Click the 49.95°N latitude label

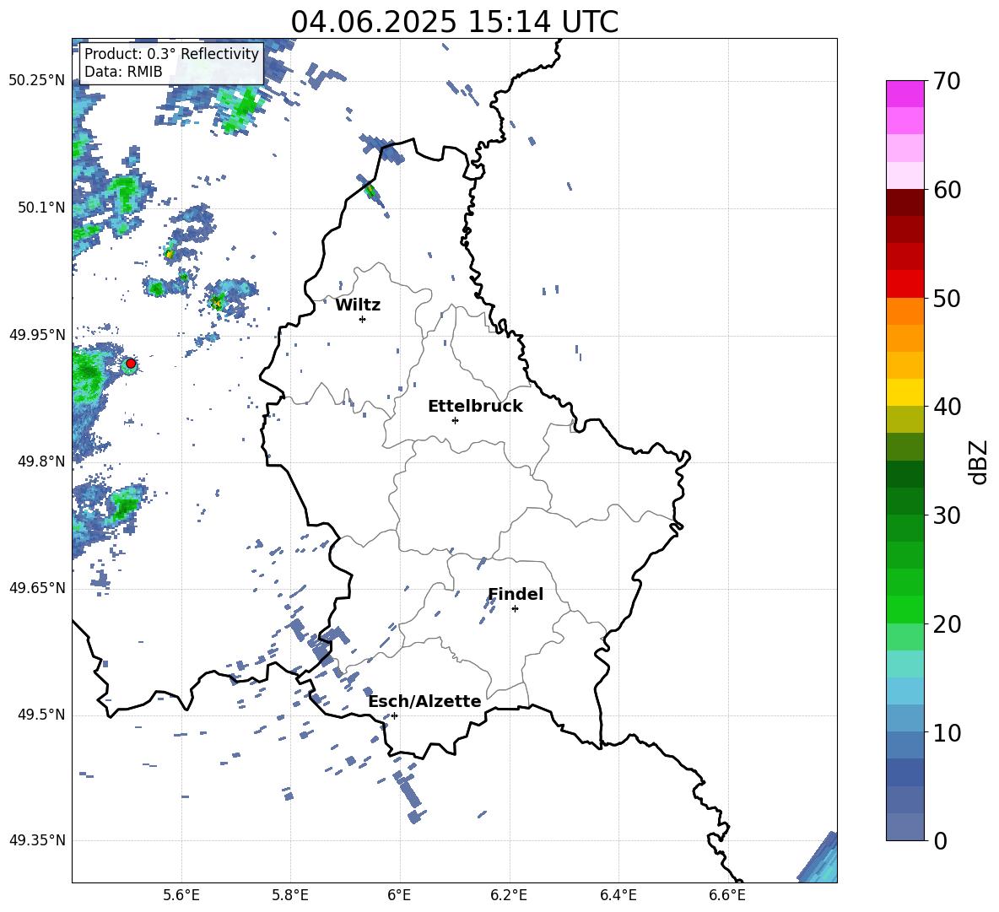pos(37,334)
